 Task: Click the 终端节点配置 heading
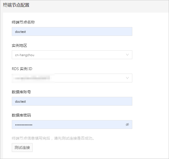16,5
